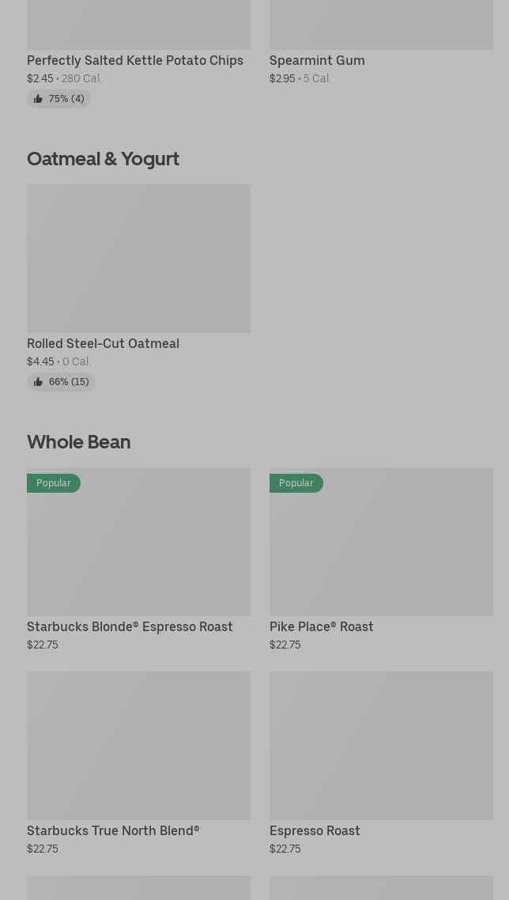Open Spearmint Gum product link
Image resolution: width=509 pixels, height=900 pixels.
317,60
